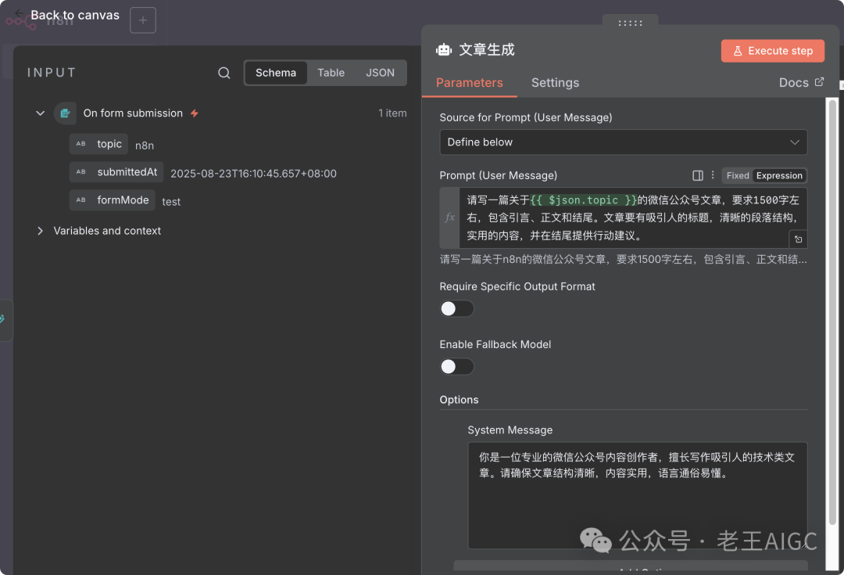The width and height of the screenshot is (844, 575).
Task: Click the Execute step button
Action: (x=772, y=50)
